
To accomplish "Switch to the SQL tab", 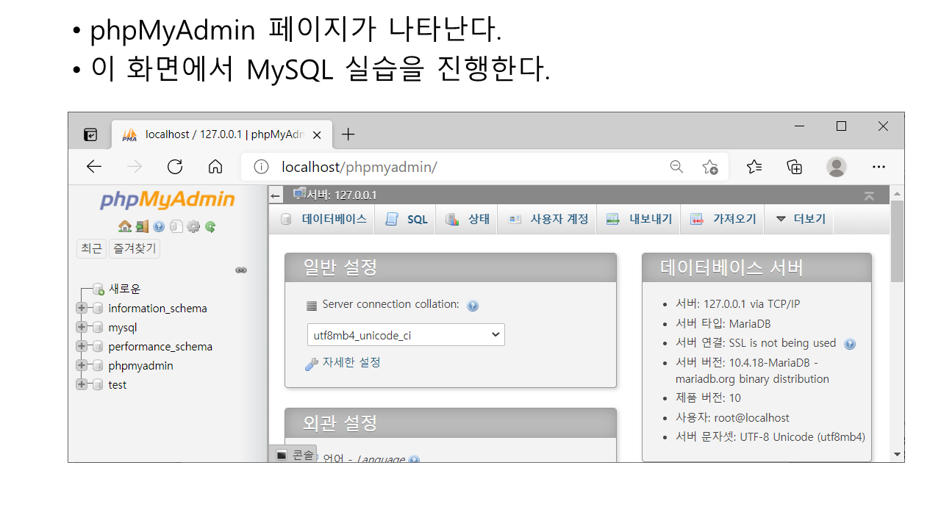I will click(x=407, y=219).
